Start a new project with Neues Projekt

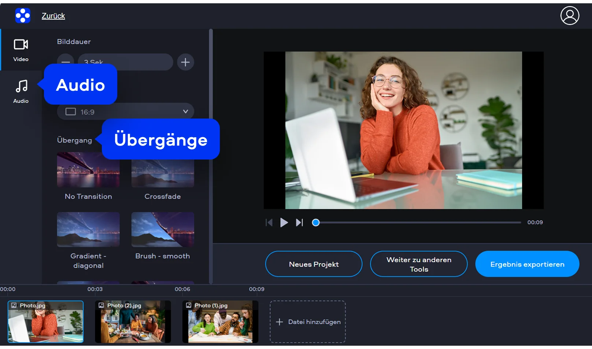[314, 264]
